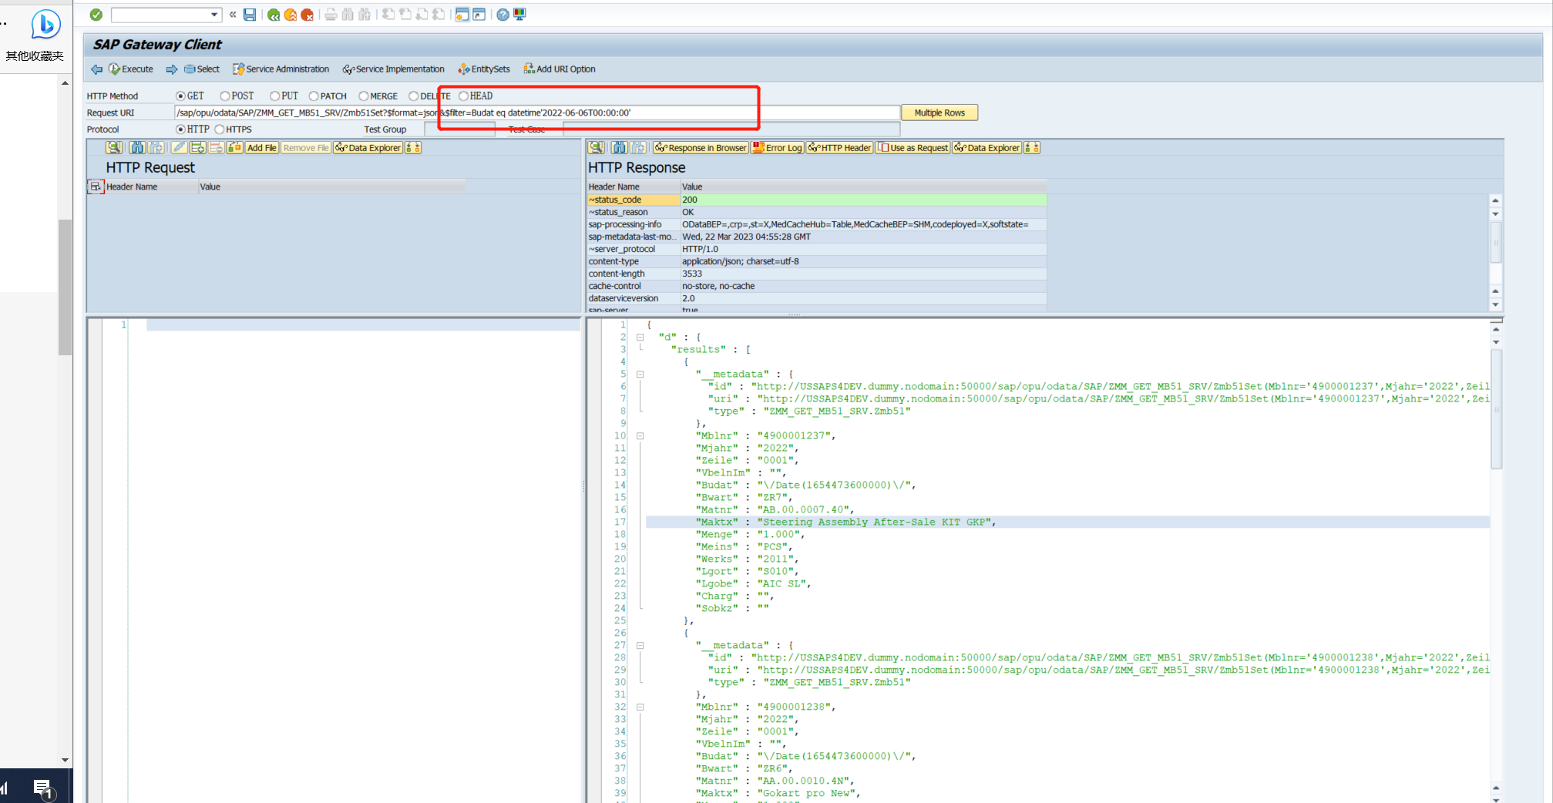Open Service Administration

(x=281, y=69)
